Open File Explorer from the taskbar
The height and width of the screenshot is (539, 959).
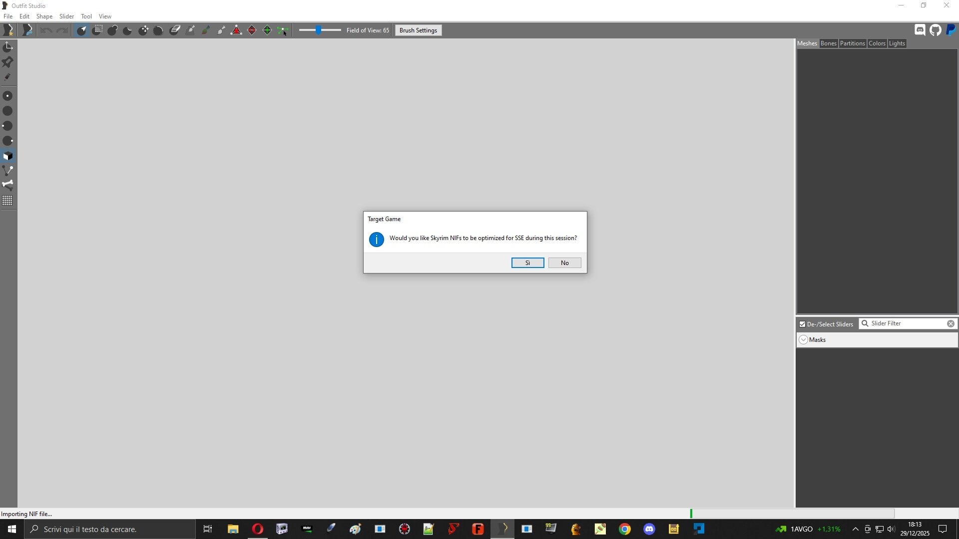(233, 529)
